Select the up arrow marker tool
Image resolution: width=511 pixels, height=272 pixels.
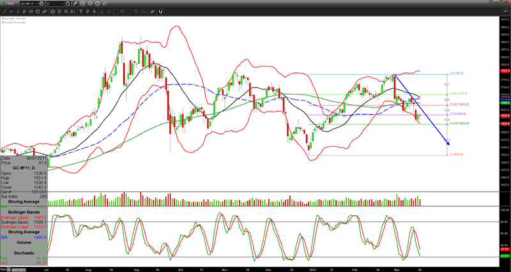pos(88,11)
